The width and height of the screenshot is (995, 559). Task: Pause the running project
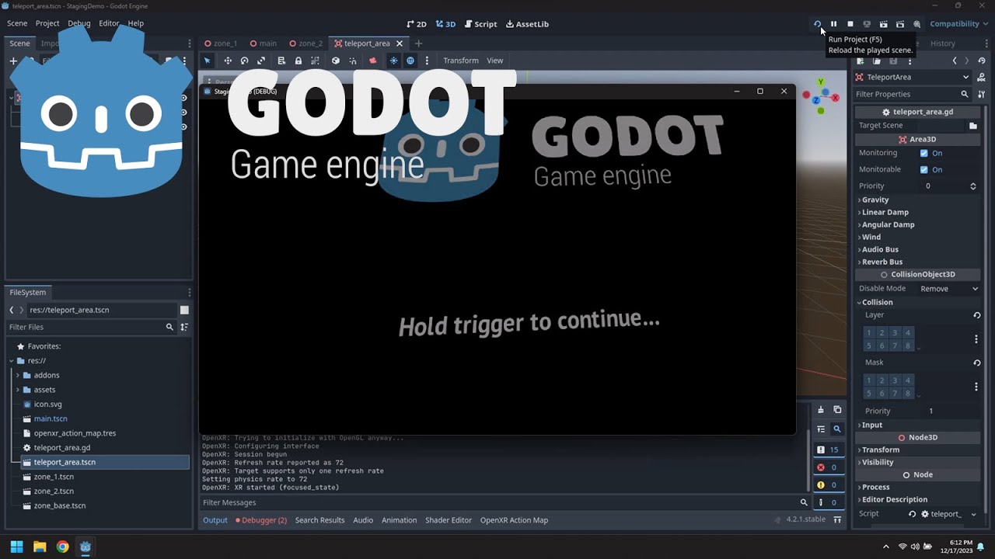pyautogui.click(x=833, y=24)
